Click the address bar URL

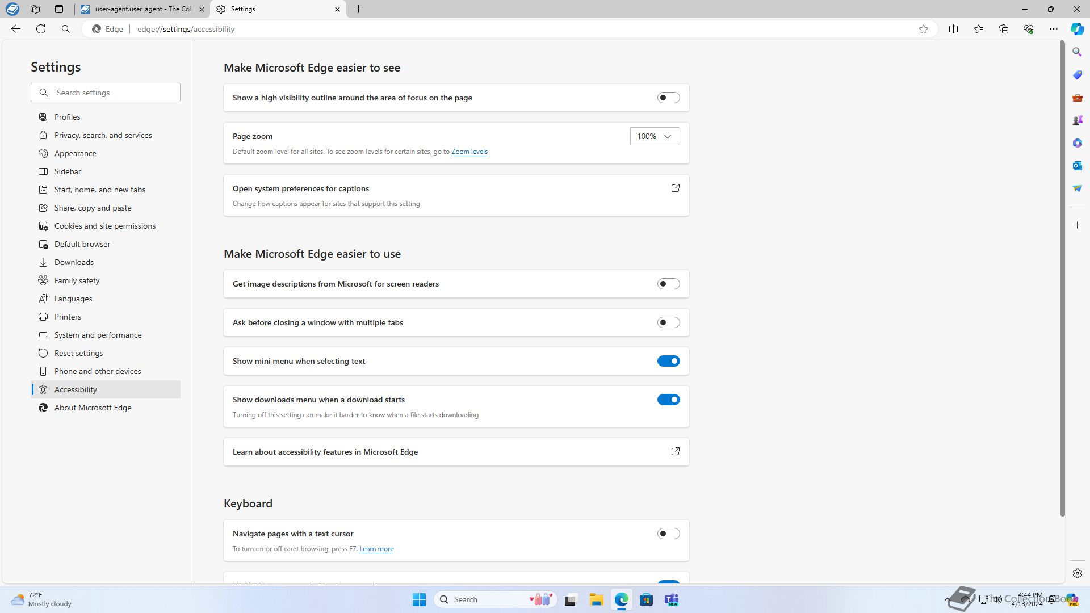click(186, 29)
